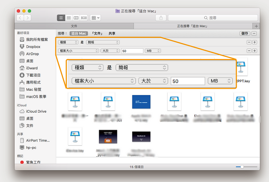Open the 簡報 kind dropdown

click(x=103, y=42)
